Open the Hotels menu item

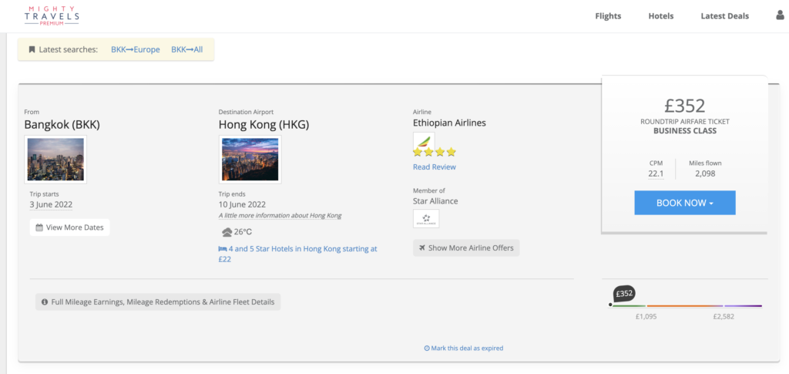[660, 16]
